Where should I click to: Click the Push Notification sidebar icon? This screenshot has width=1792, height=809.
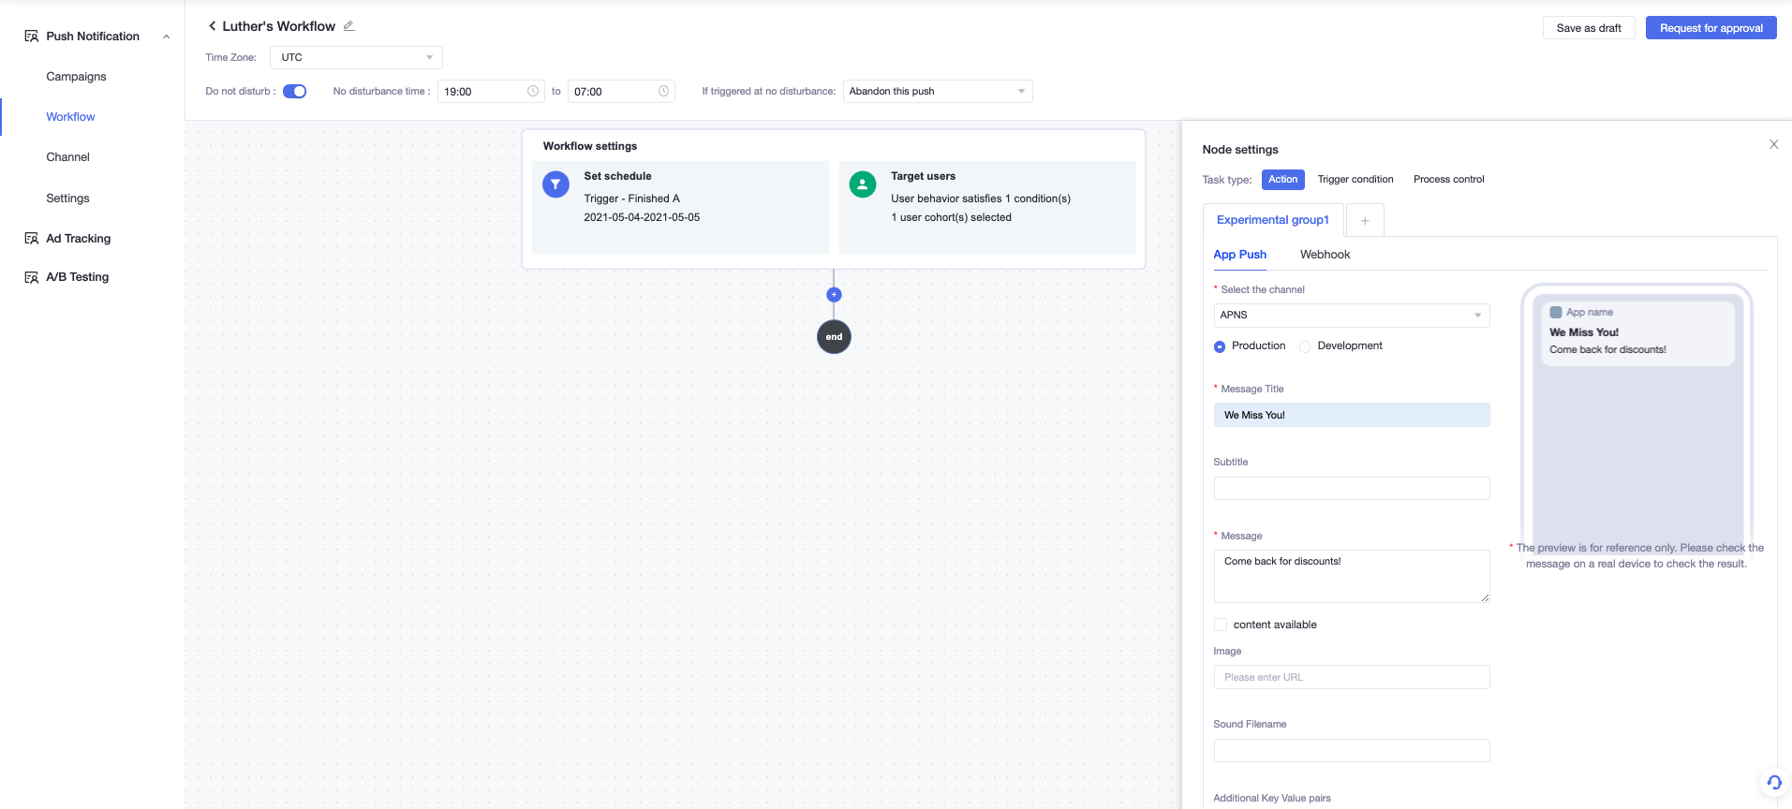(31, 37)
